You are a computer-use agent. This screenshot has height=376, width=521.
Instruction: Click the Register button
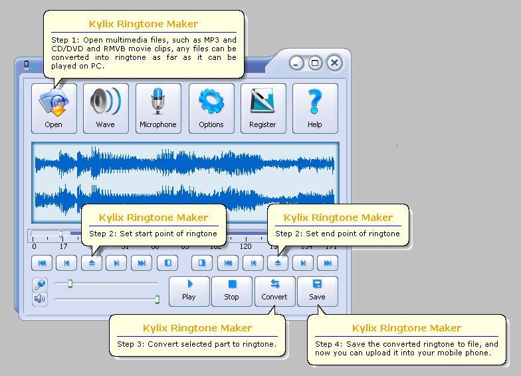tap(263, 108)
